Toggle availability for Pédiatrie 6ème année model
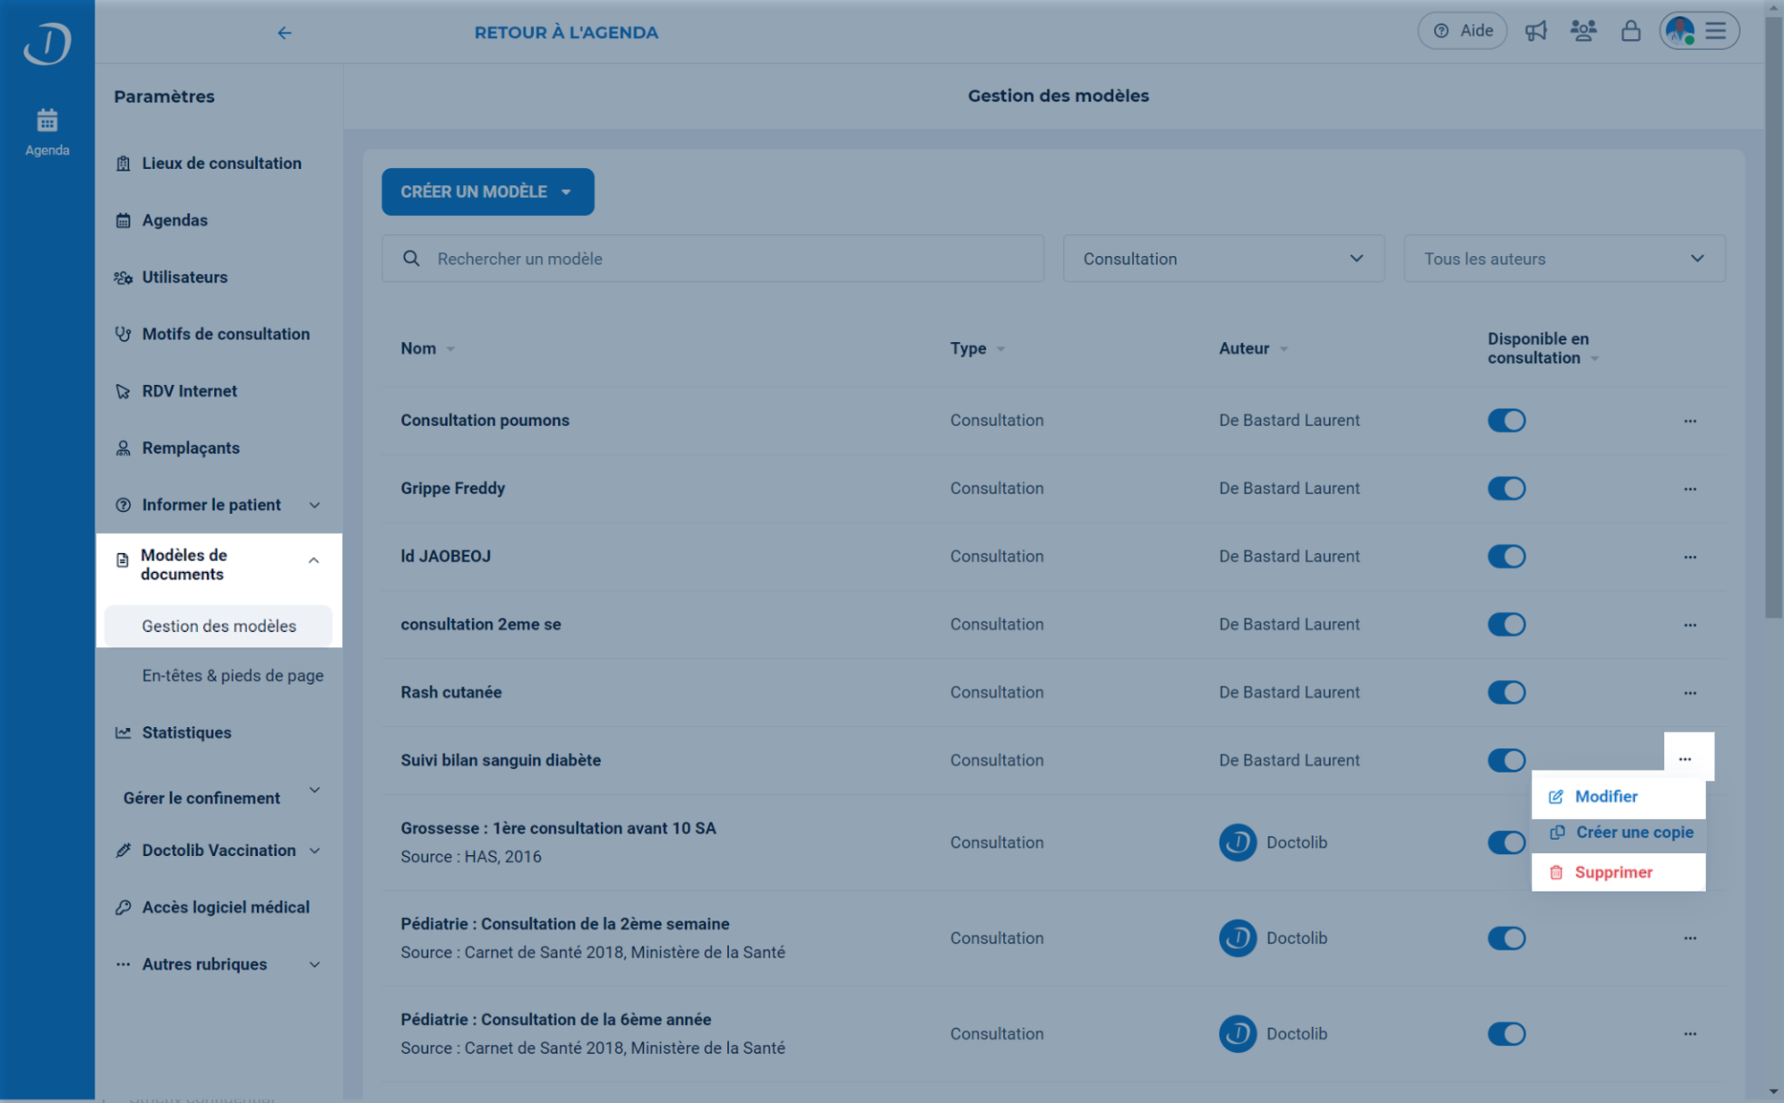 pos(1506,1033)
